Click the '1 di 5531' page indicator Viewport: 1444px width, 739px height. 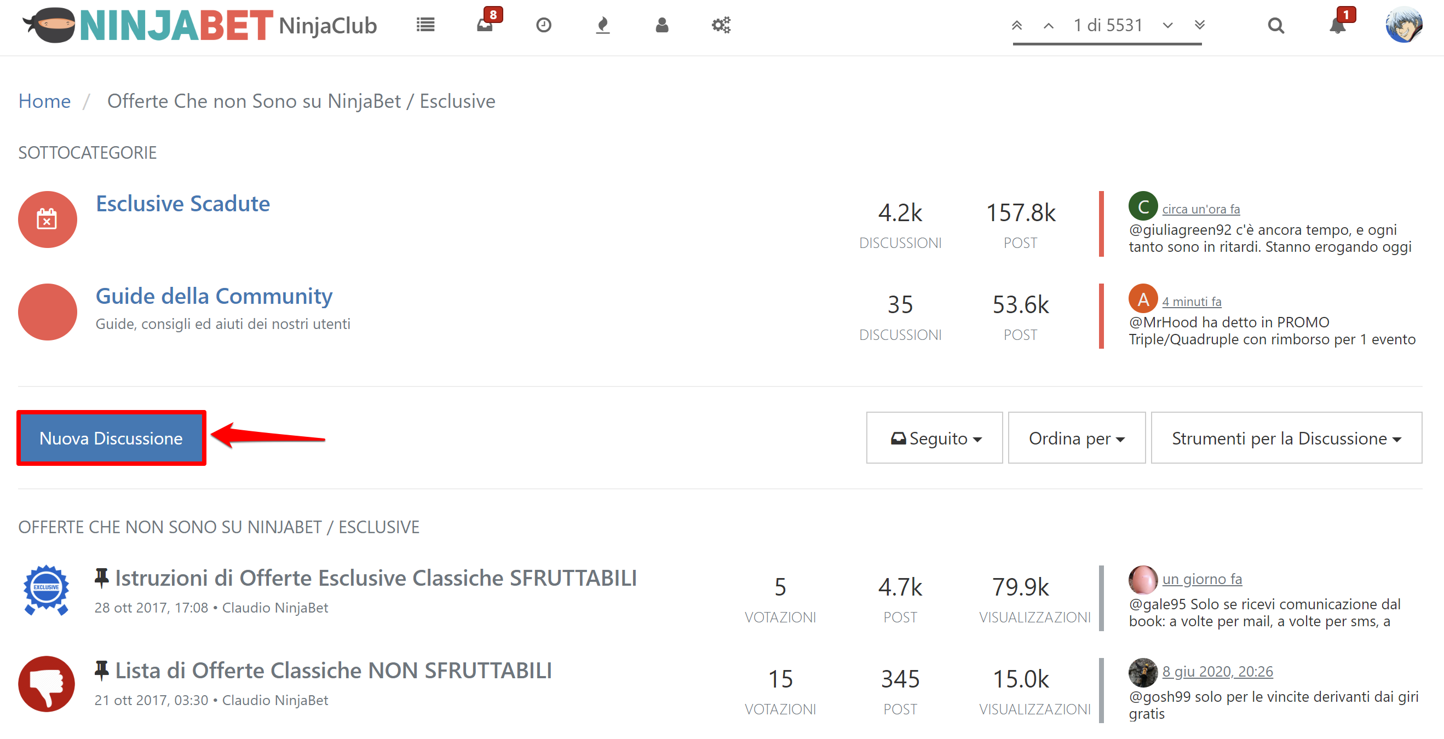[1108, 25]
